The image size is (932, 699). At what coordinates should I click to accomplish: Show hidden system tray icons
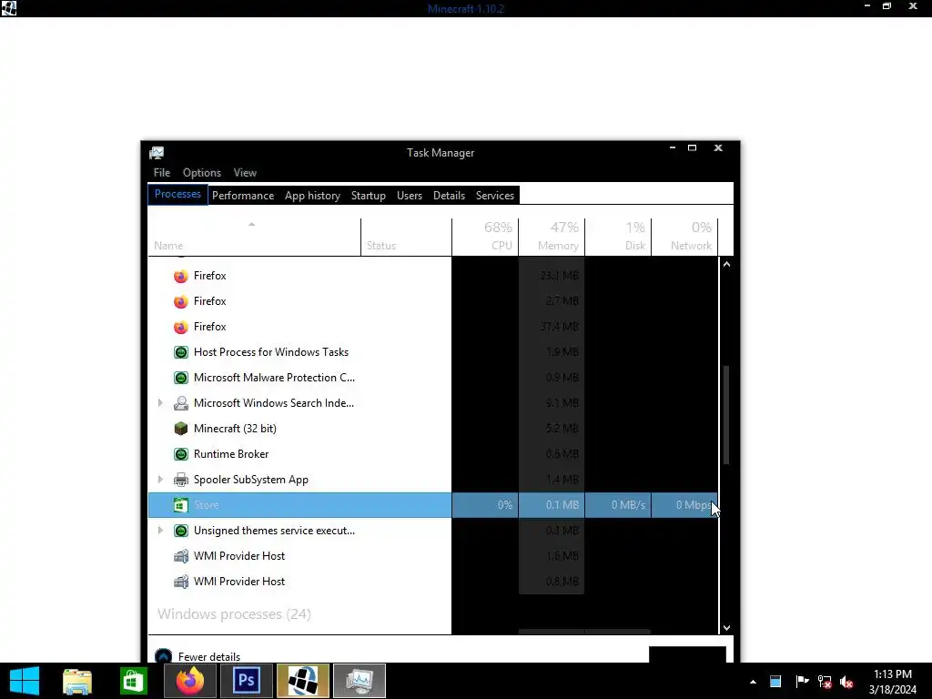tap(753, 682)
